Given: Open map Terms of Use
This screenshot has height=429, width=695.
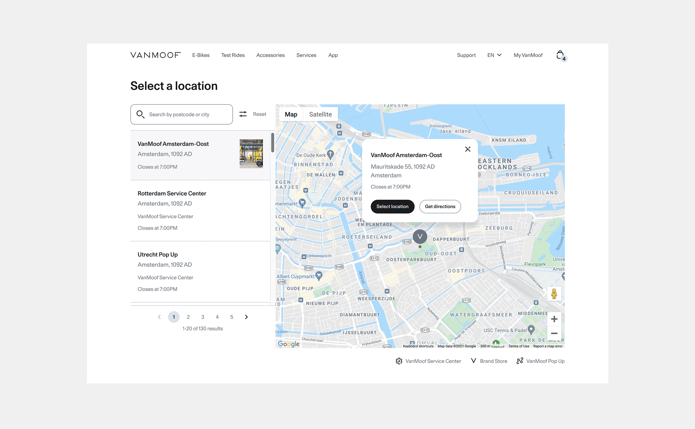Looking at the screenshot, I should (518, 346).
